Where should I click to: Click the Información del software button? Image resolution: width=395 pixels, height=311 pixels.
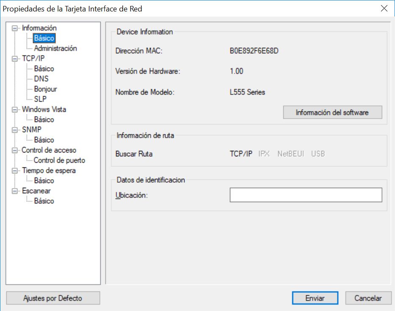pyautogui.click(x=332, y=112)
